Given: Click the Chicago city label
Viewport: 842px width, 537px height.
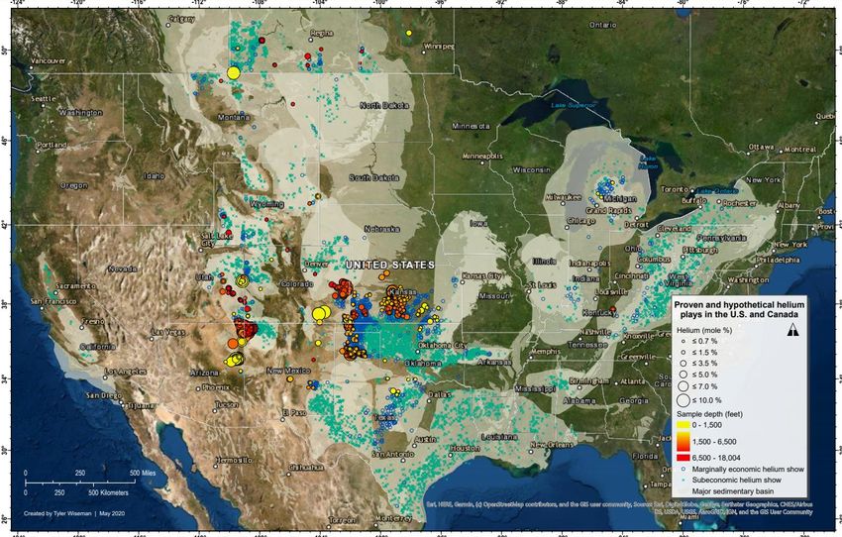Looking at the screenshot, I should (x=581, y=221).
